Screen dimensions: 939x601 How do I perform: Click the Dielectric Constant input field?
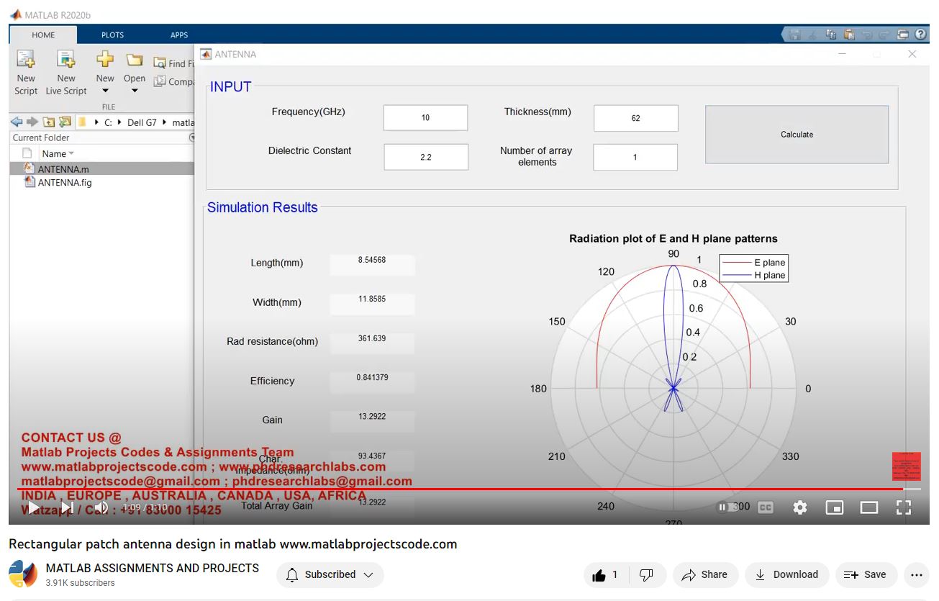click(426, 157)
